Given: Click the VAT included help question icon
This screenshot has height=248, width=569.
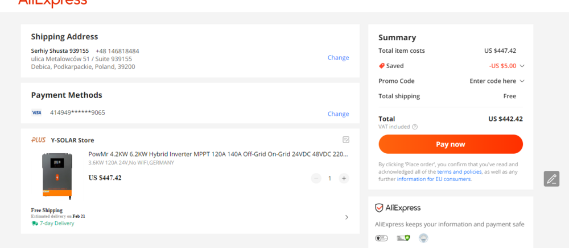Looking at the screenshot, I should point(415,127).
